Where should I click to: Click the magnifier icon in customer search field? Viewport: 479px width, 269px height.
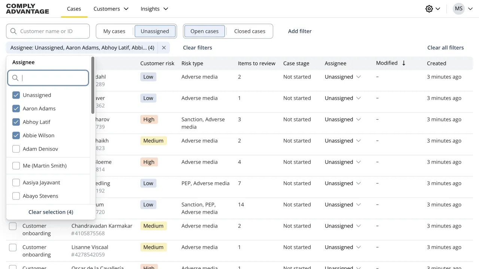(x=13, y=31)
